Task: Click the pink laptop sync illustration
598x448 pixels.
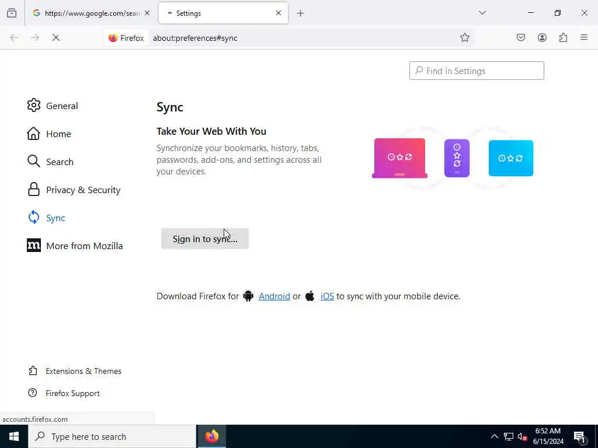Action: point(399,158)
